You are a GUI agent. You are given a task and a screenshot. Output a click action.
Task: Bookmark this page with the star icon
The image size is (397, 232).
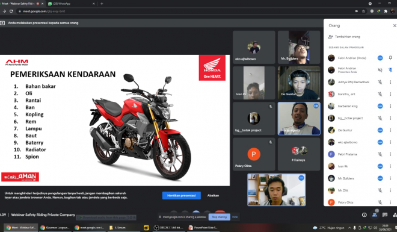363,11
